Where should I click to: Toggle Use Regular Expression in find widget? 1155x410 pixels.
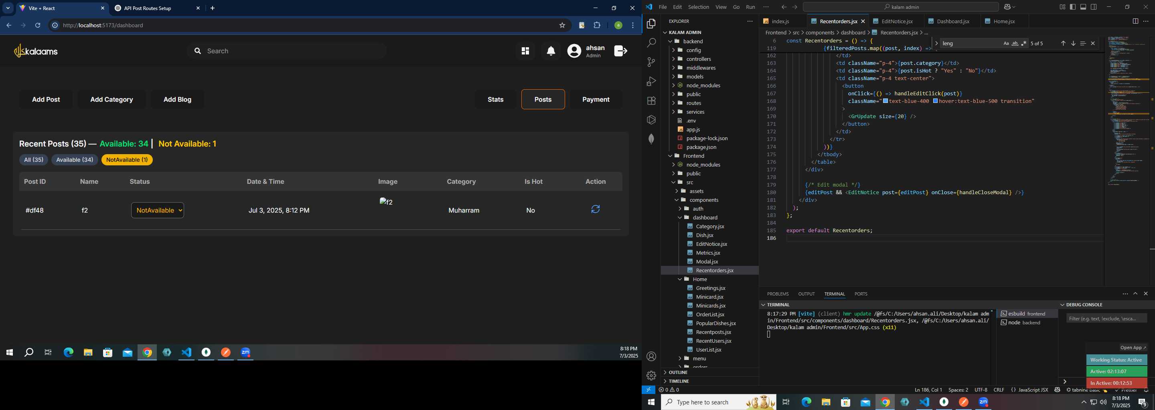1023,43
